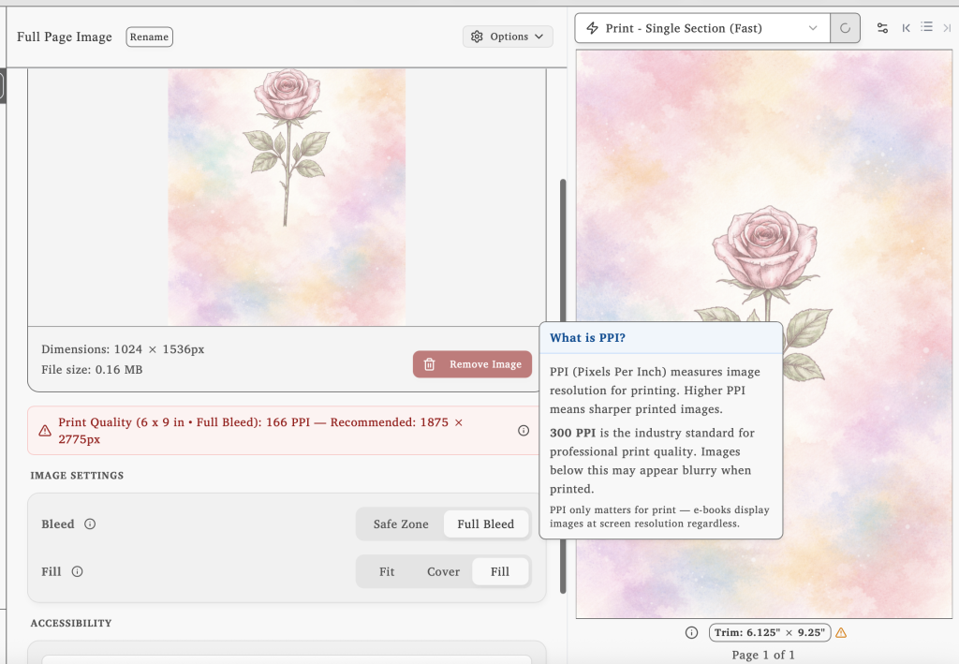Select Safe Zone bleed option

tap(401, 524)
